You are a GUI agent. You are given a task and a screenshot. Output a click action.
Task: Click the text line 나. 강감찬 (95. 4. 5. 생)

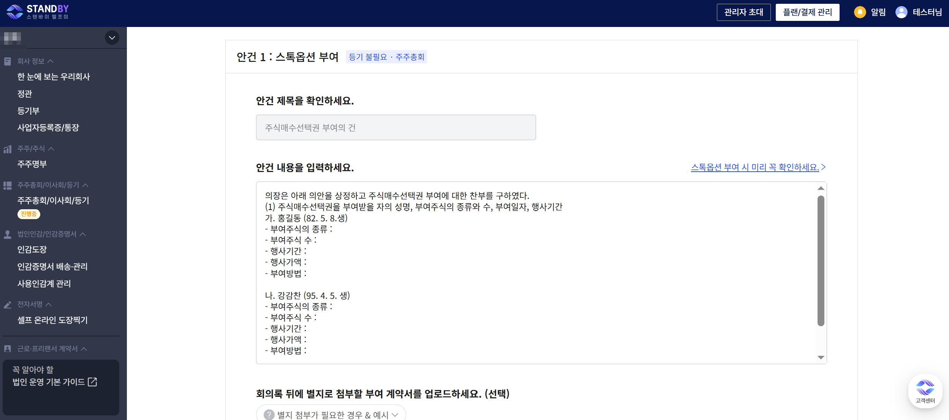pos(307,295)
